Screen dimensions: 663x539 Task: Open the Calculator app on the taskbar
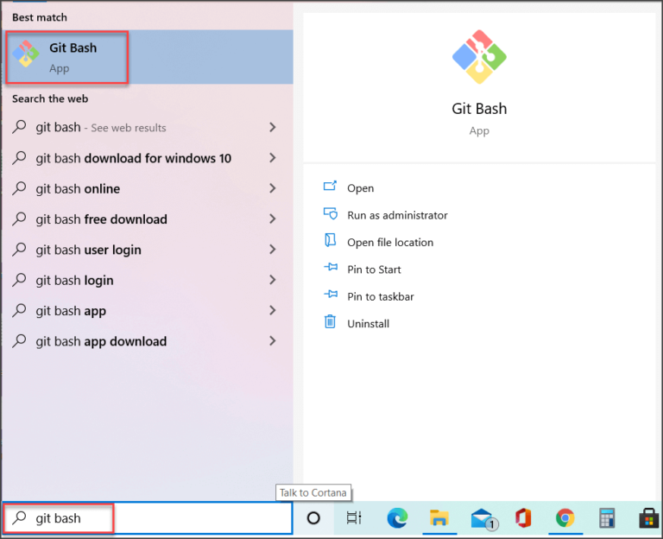[607, 518]
